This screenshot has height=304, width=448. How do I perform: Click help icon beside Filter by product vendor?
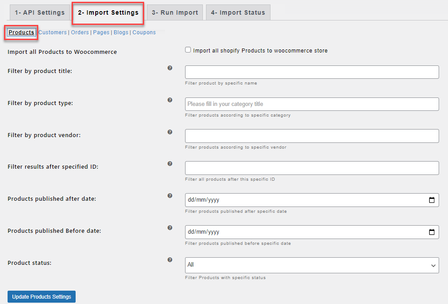[170, 132]
